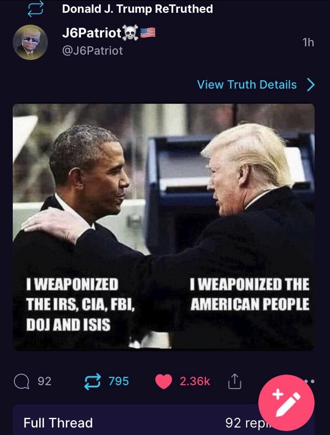The image size is (330, 435).
Task: Open the Full Thread section
Action: [164, 420]
